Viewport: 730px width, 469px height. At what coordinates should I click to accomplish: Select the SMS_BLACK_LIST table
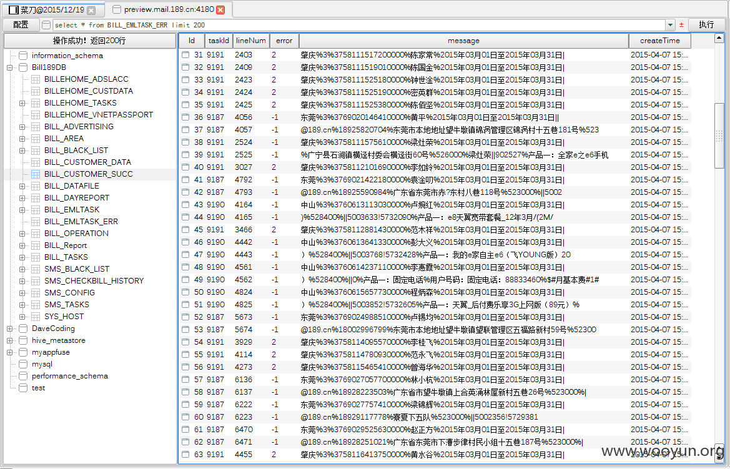point(77,269)
